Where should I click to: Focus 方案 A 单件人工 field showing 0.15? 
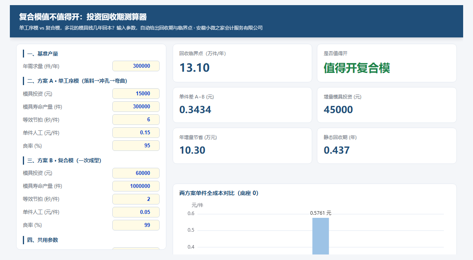point(136,133)
